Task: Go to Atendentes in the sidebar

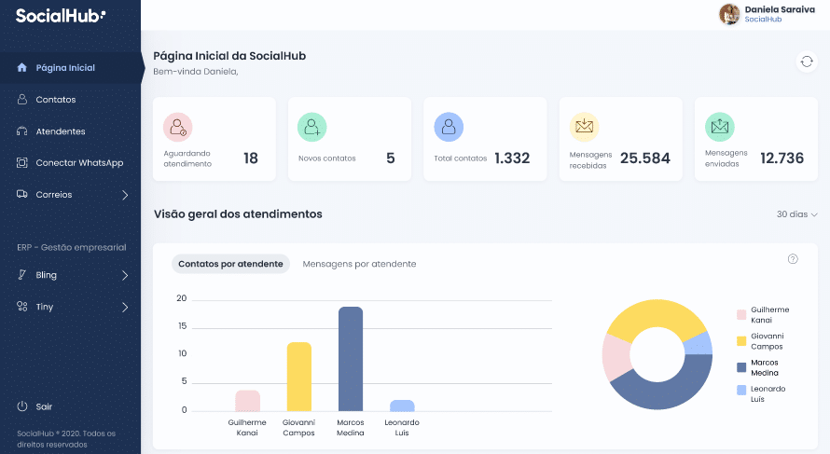Action: [60, 131]
